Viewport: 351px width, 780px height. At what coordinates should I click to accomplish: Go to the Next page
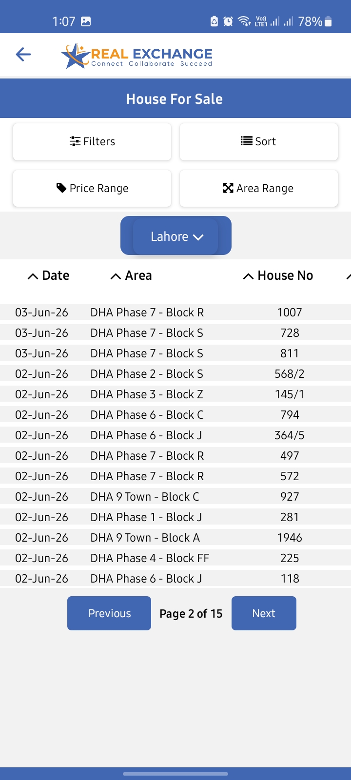pos(264,613)
